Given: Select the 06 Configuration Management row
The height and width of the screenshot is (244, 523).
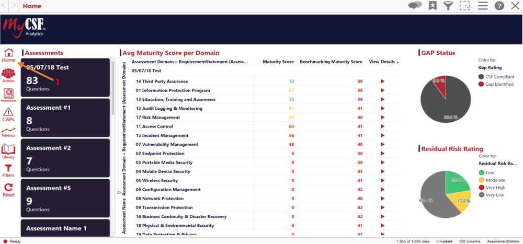Looking at the screenshot, I should pyautogui.click(x=265, y=189).
